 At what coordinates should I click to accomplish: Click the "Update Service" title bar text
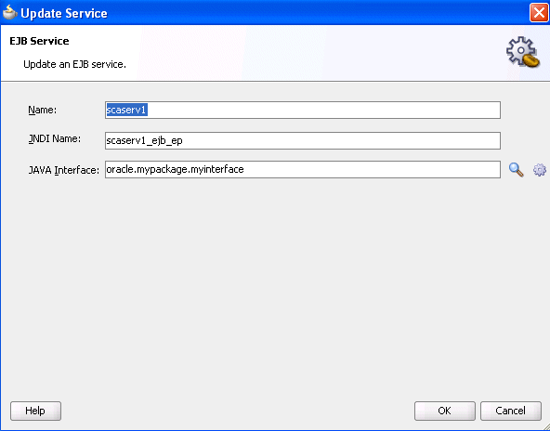coord(64,13)
